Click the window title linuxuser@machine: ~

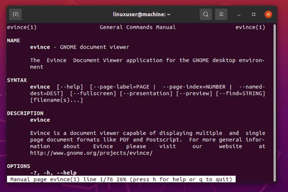pos(142,14)
